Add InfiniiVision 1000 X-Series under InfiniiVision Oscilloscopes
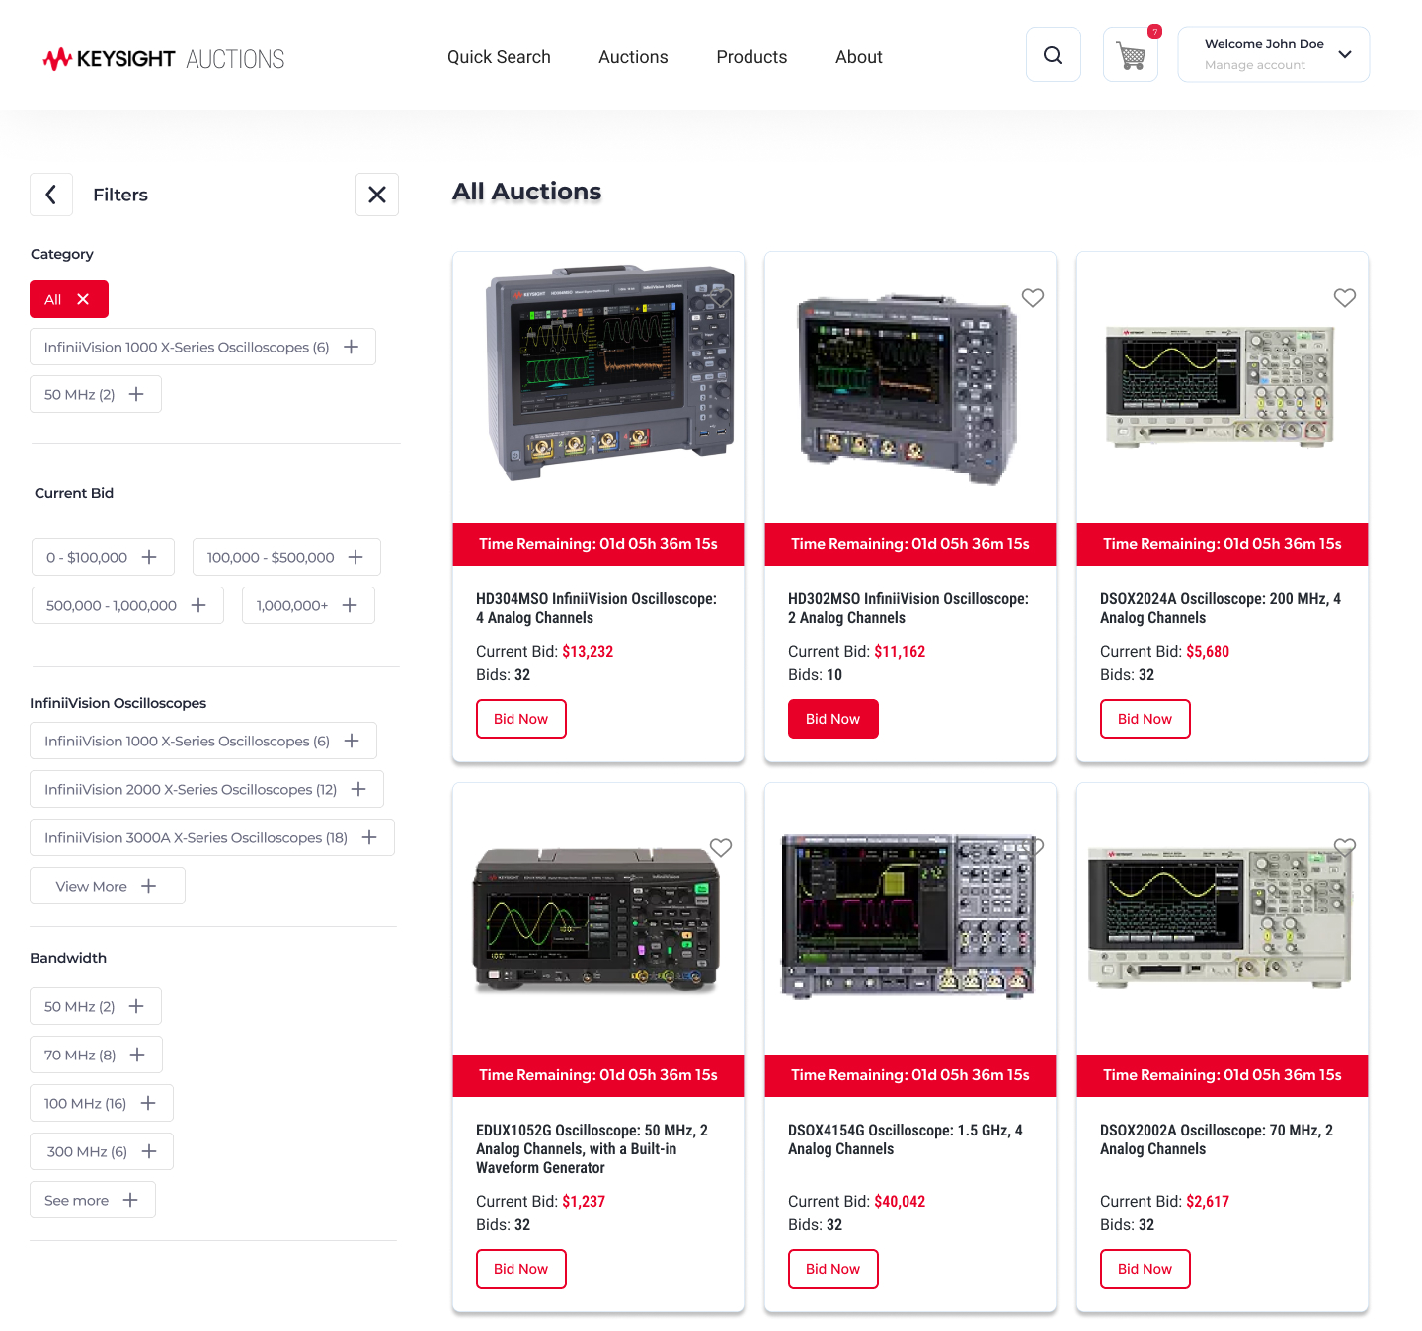Screen dimensions: 1422x1331 tap(203, 741)
